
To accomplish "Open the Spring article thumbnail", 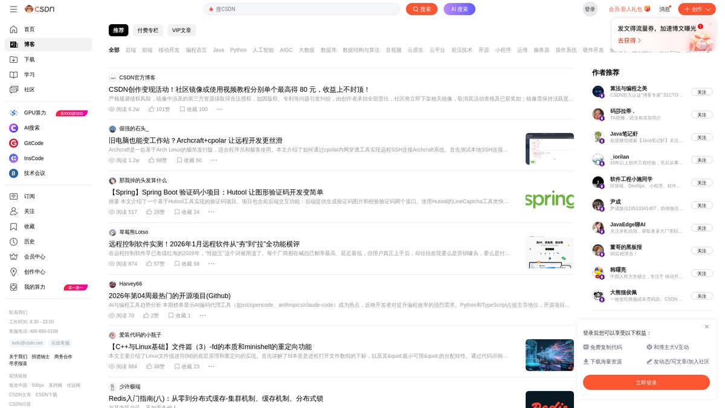I will click(549, 200).
